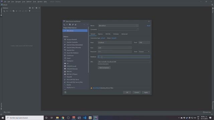Hide the Database panel with the minus icon
Screen dimensions: 214x120
39,8
